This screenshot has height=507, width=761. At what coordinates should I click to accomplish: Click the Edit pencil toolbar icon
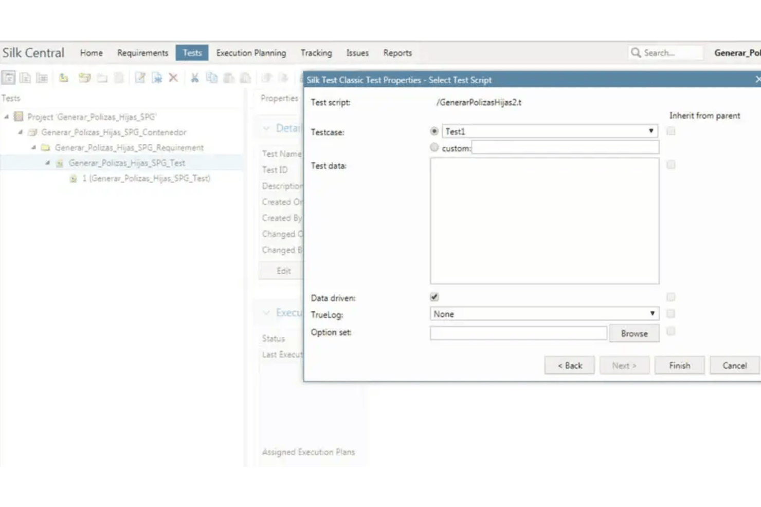coord(140,78)
